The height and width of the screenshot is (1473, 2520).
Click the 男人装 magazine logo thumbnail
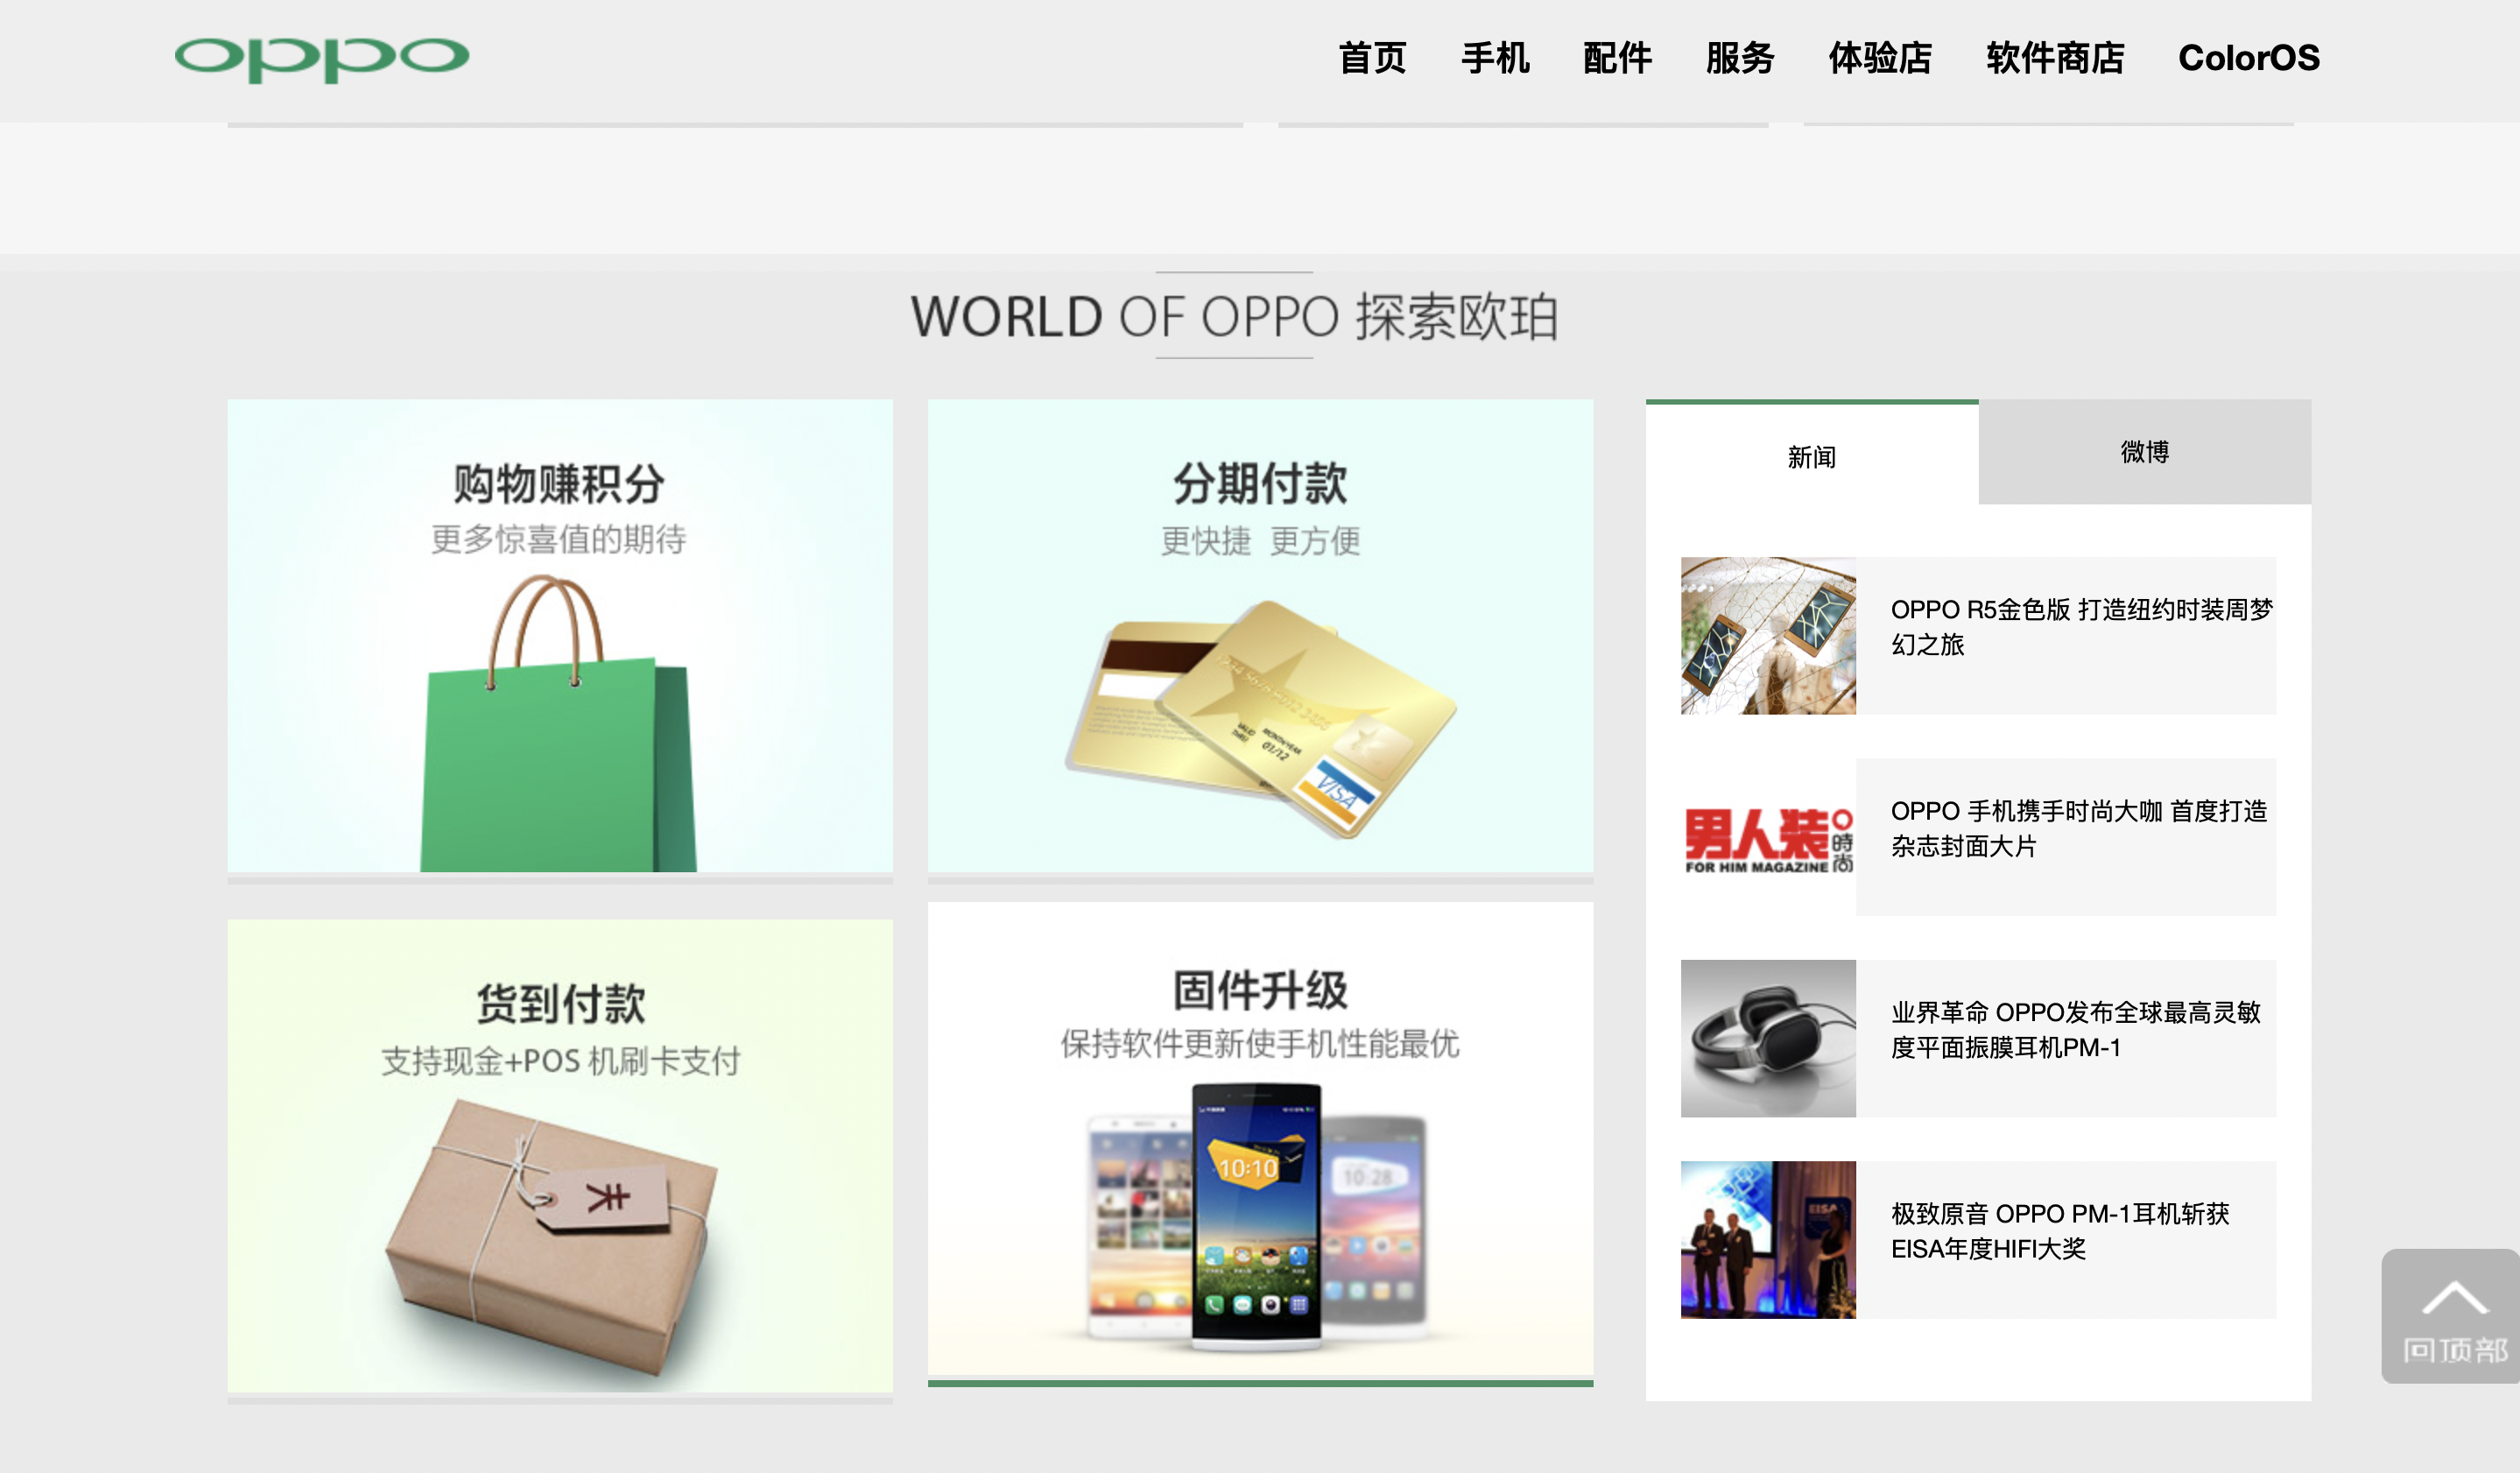point(1768,840)
